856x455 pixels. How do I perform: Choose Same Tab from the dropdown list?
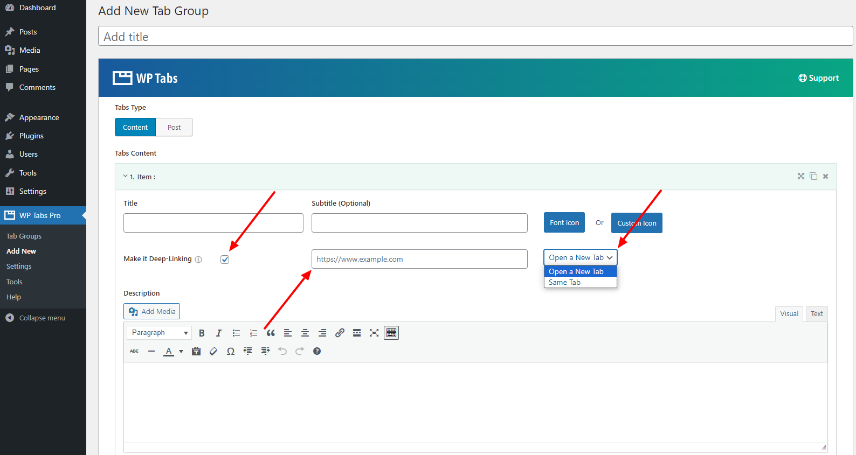564,282
